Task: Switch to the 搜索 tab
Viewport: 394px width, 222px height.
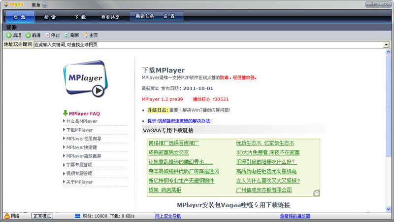Action: pyautogui.click(x=50, y=17)
